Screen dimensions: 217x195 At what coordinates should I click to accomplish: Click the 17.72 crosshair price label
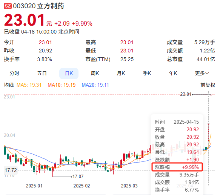point(11,170)
